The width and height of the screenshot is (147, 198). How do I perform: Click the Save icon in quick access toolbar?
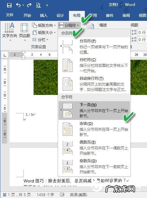point(9,5)
